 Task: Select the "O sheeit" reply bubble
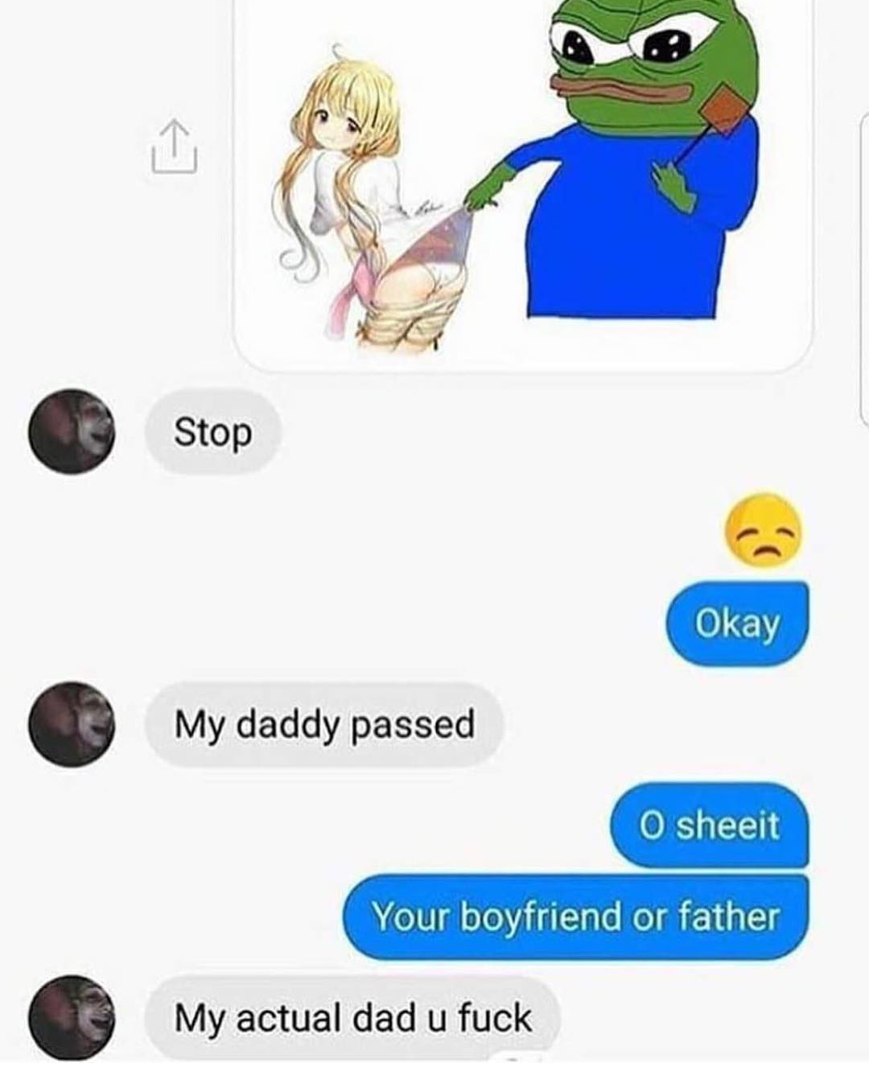tap(710, 825)
